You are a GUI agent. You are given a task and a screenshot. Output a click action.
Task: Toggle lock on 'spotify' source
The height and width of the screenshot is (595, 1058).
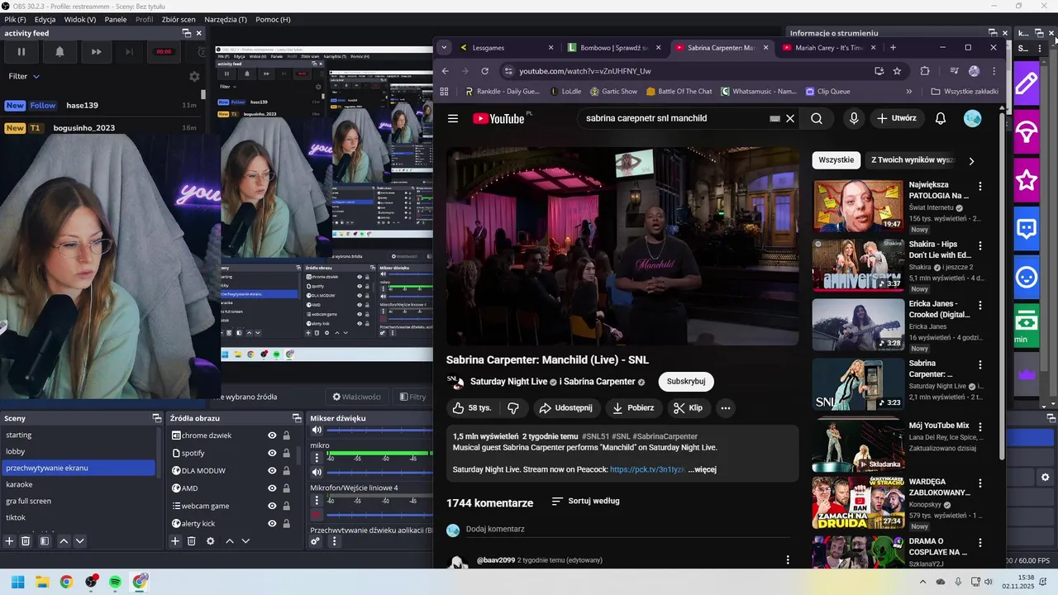pos(286,453)
